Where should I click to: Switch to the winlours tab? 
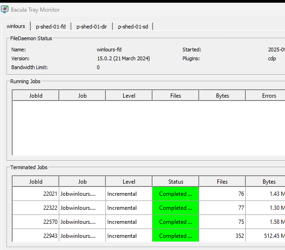(16, 27)
